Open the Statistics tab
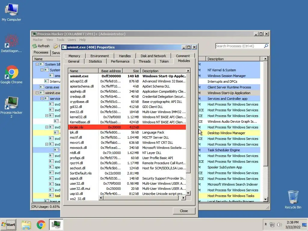The image size is (308, 231). click(95, 61)
